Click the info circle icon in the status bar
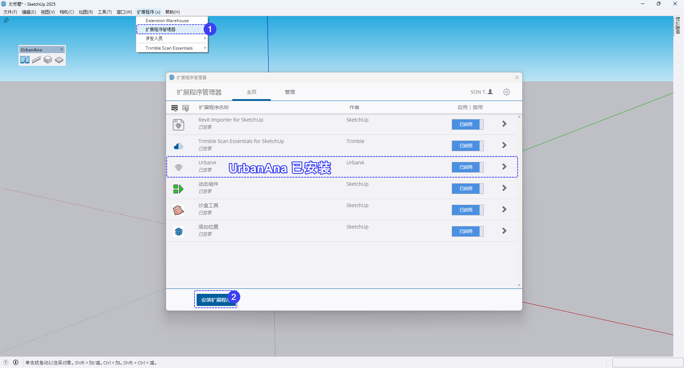Screen dimensions: 684x368 (x=16, y=362)
